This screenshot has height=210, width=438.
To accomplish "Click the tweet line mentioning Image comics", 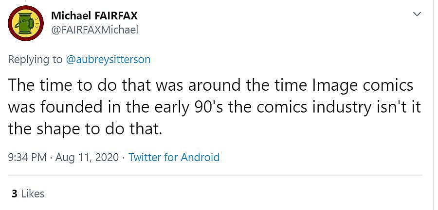I will [211, 85].
